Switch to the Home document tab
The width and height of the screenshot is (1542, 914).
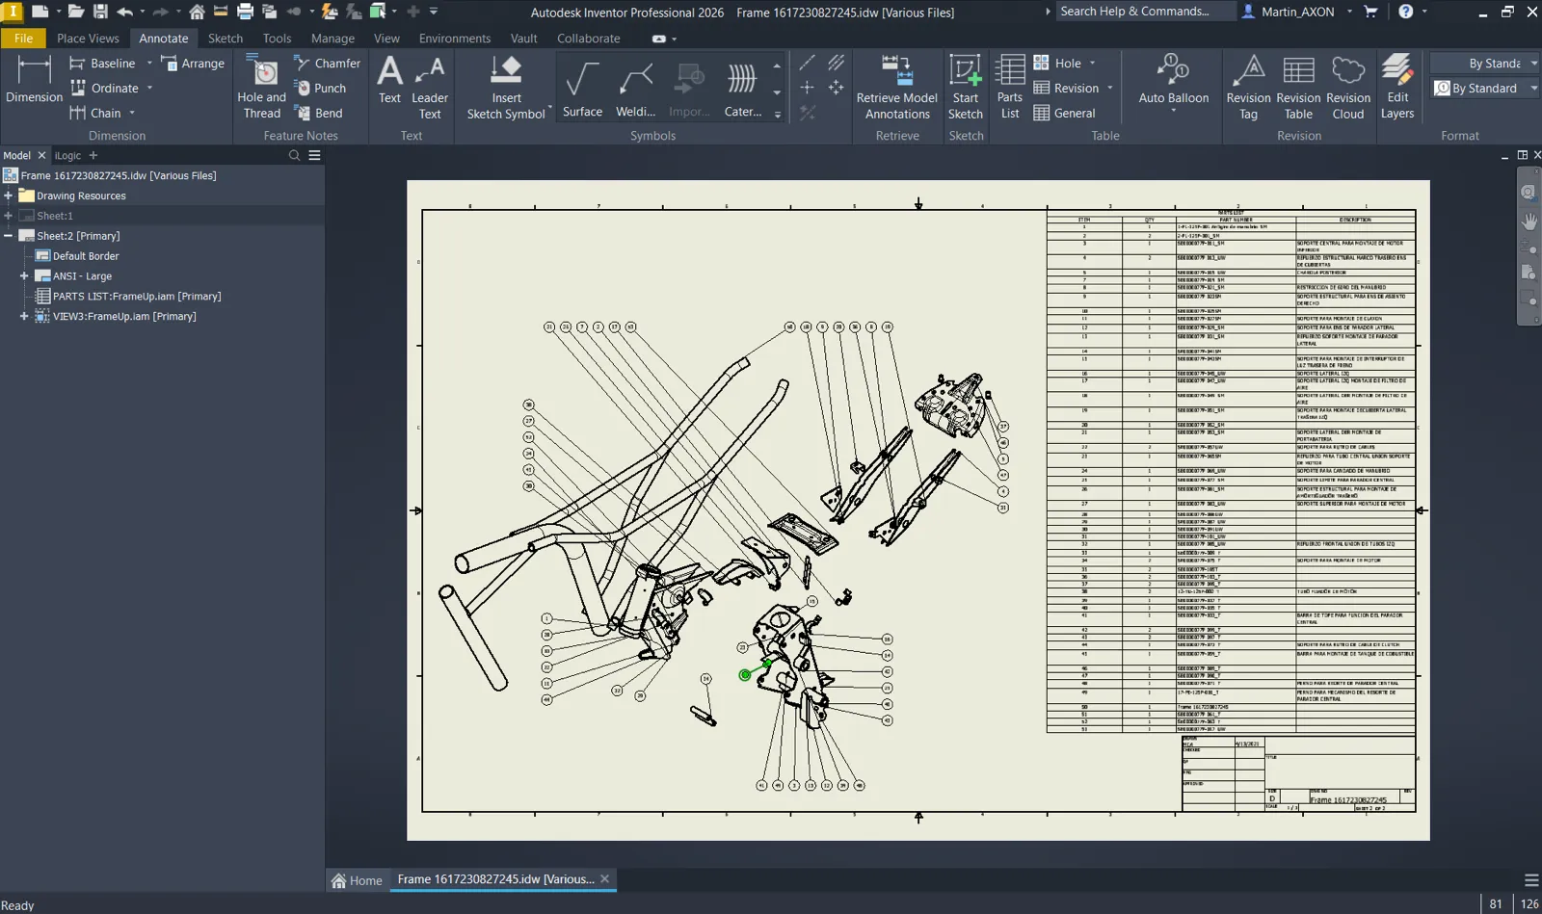point(357,880)
